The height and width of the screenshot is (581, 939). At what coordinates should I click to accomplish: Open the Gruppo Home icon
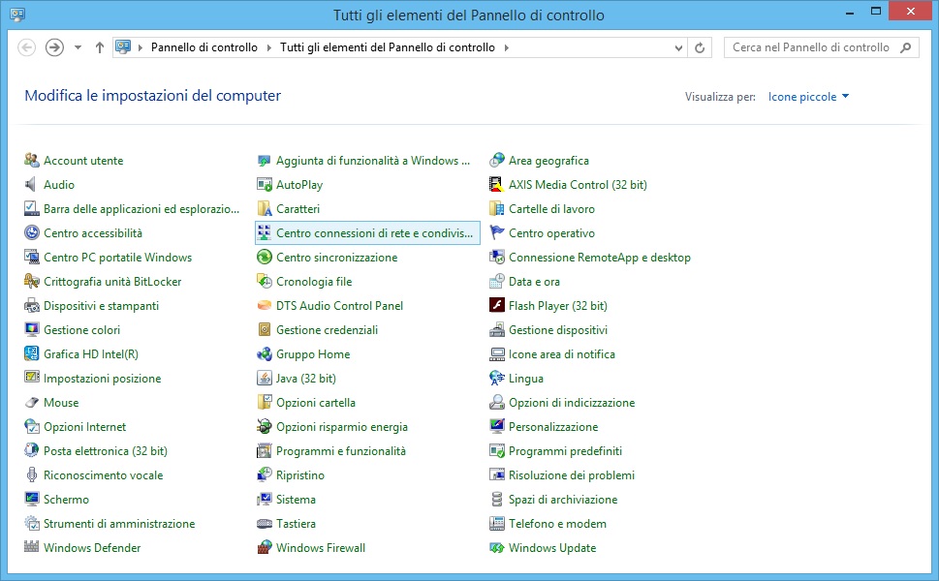(265, 354)
